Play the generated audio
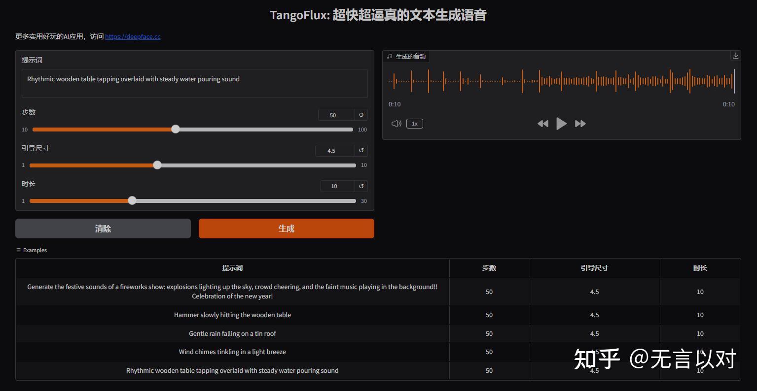 [561, 124]
